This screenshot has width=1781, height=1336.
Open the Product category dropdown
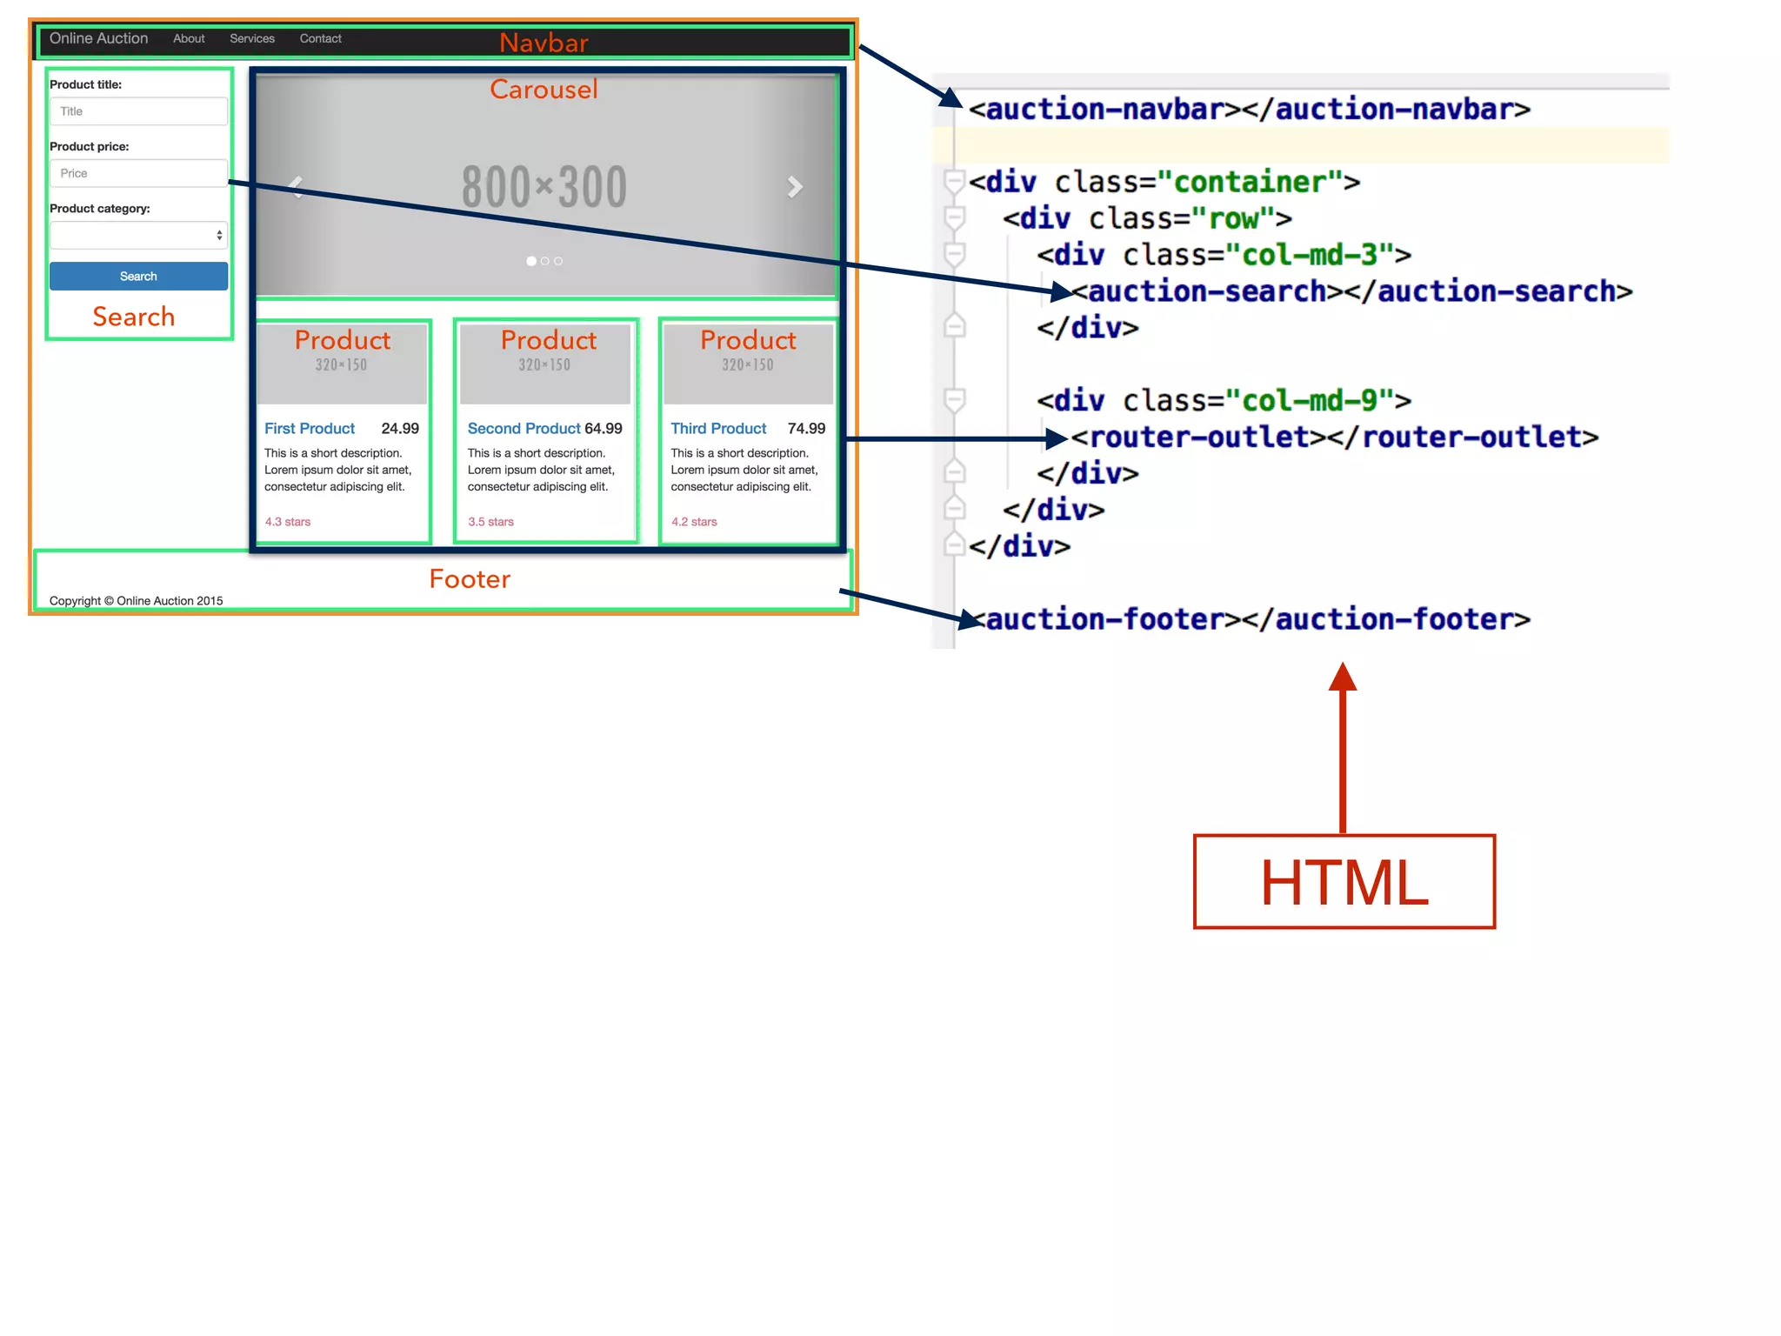[138, 235]
